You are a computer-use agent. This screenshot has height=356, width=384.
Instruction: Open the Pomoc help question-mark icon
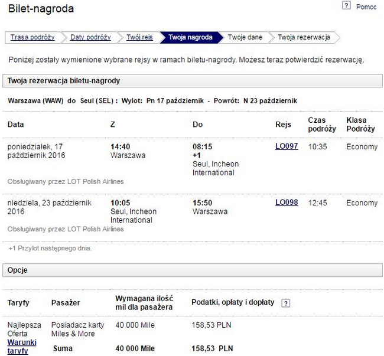coord(346,5)
